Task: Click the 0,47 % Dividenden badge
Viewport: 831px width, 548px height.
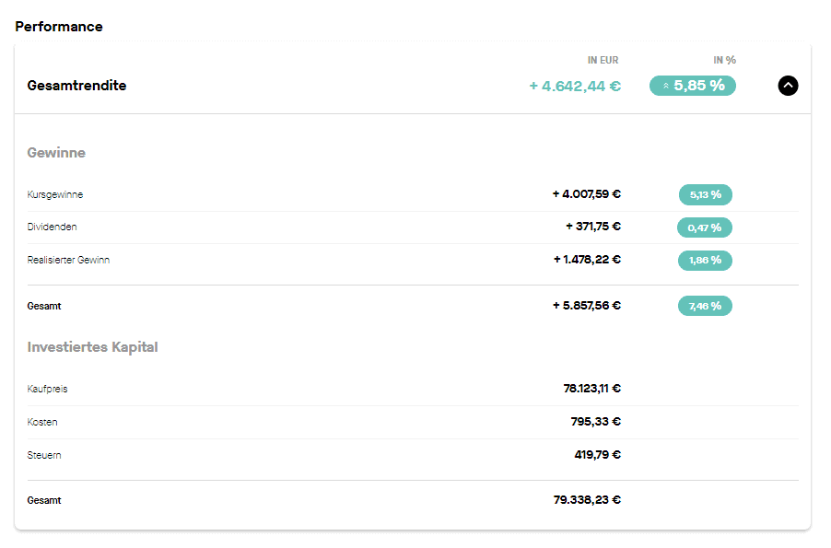Action: coord(705,227)
